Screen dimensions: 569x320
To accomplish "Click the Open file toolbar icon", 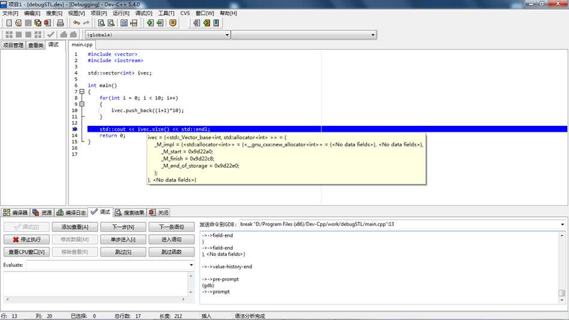I will (19, 23).
